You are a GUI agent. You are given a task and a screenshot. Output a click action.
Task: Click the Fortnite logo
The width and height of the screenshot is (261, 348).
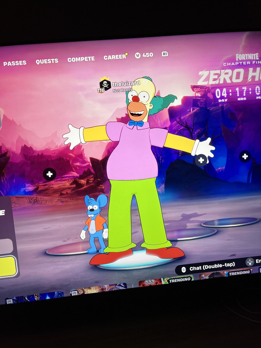248,57
